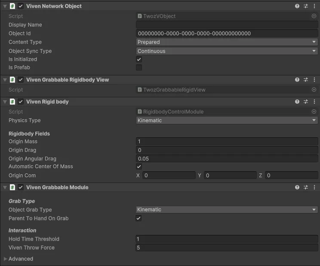Click the Object Sync Type label
The width and height of the screenshot is (320, 266).
[x=30, y=51]
